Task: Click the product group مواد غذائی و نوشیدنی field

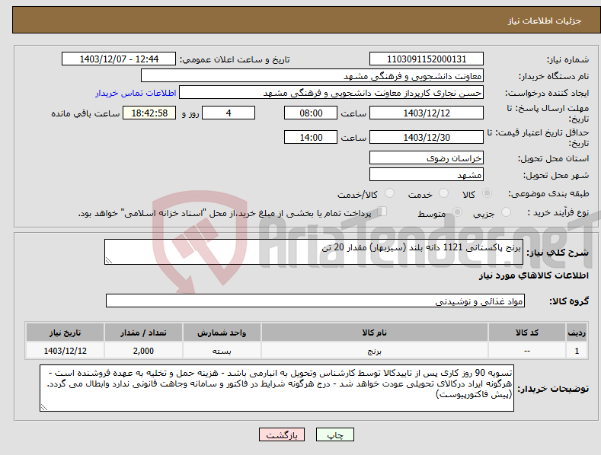Action: point(315,301)
